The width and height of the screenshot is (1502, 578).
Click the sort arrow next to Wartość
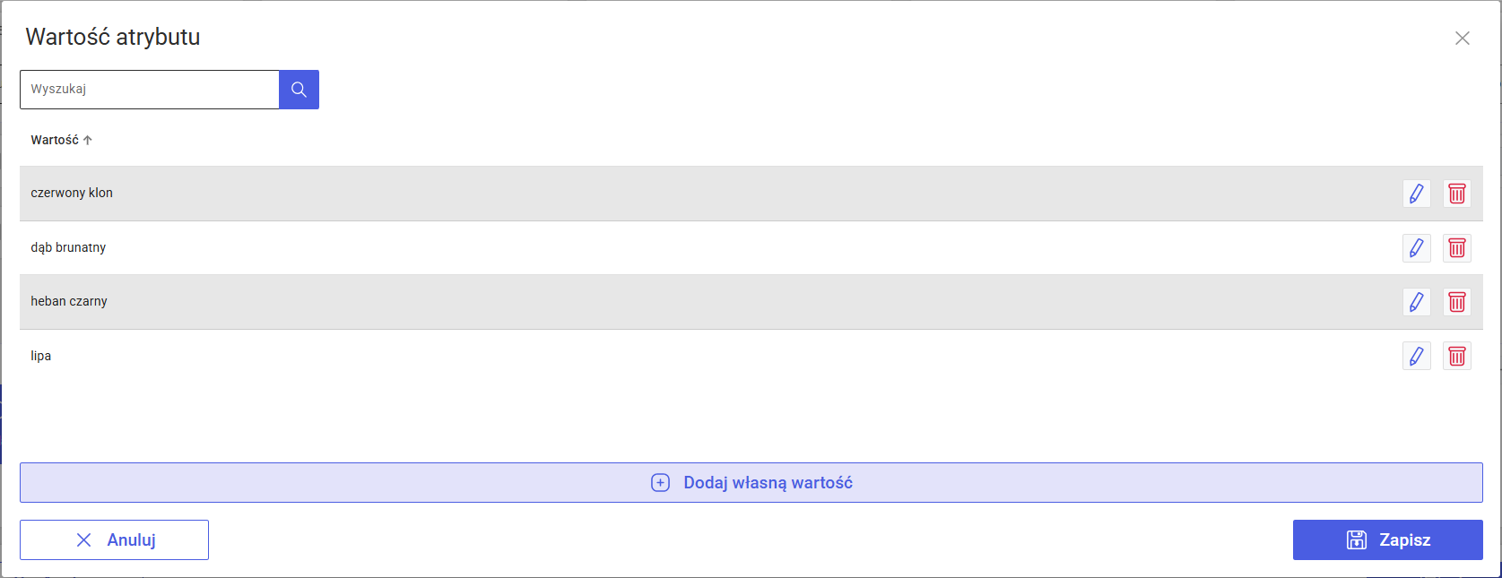click(x=88, y=140)
